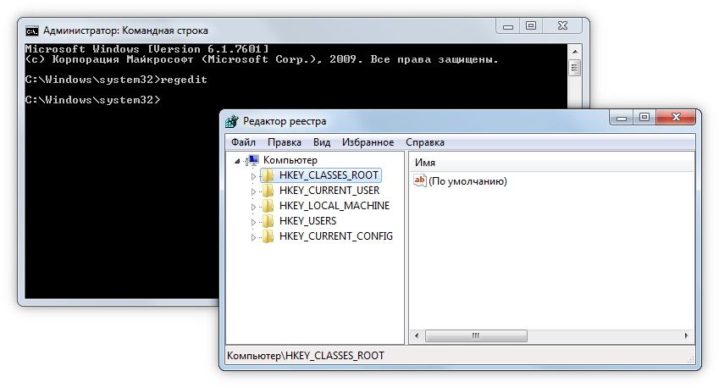Expand the HKEY_USERS branch arrow
719x388 pixels.
click(x=252, y=222)
